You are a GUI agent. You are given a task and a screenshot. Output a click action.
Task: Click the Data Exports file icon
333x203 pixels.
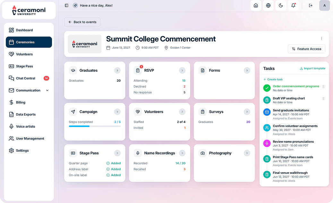pos(11,114)
